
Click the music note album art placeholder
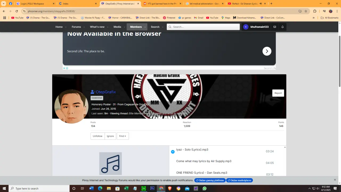coord(111,163)
